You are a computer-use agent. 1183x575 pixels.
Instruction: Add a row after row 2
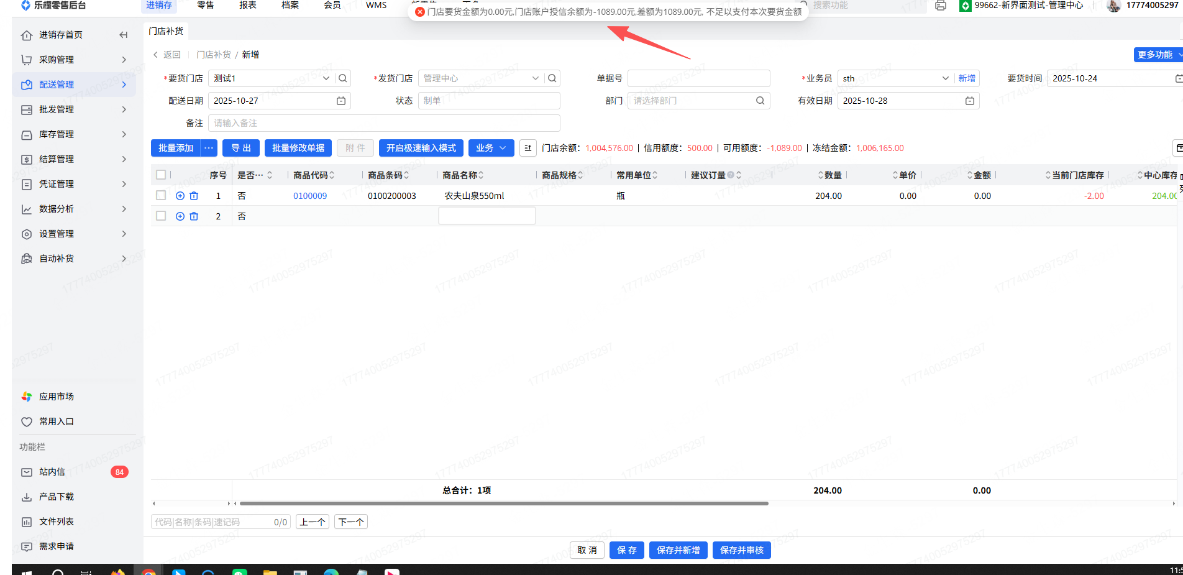180,216
